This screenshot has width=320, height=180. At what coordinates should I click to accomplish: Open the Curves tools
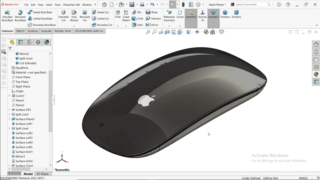180,14
